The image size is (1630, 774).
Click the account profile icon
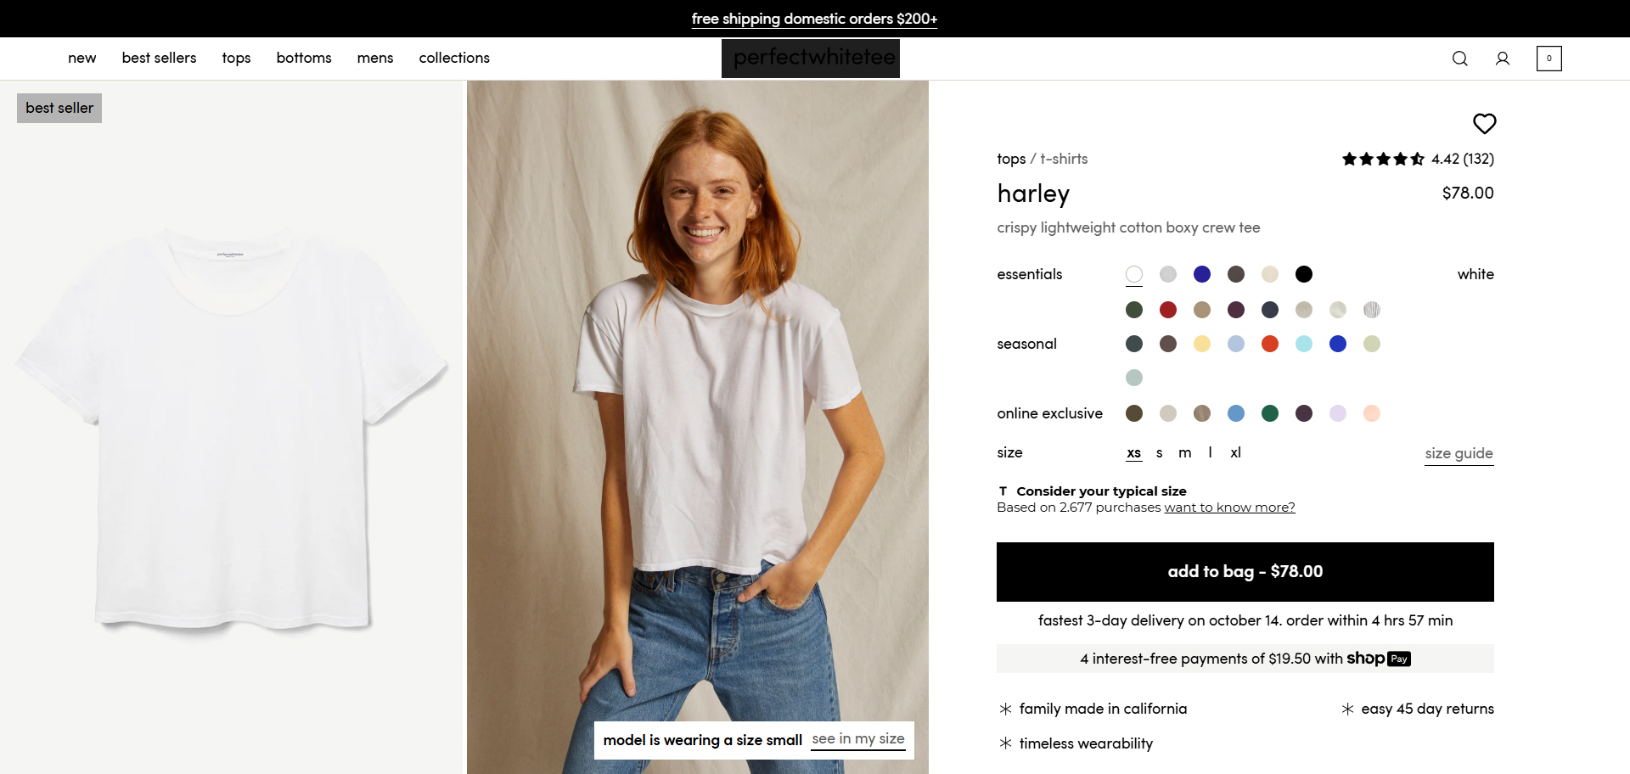[x=1503, y=59]
